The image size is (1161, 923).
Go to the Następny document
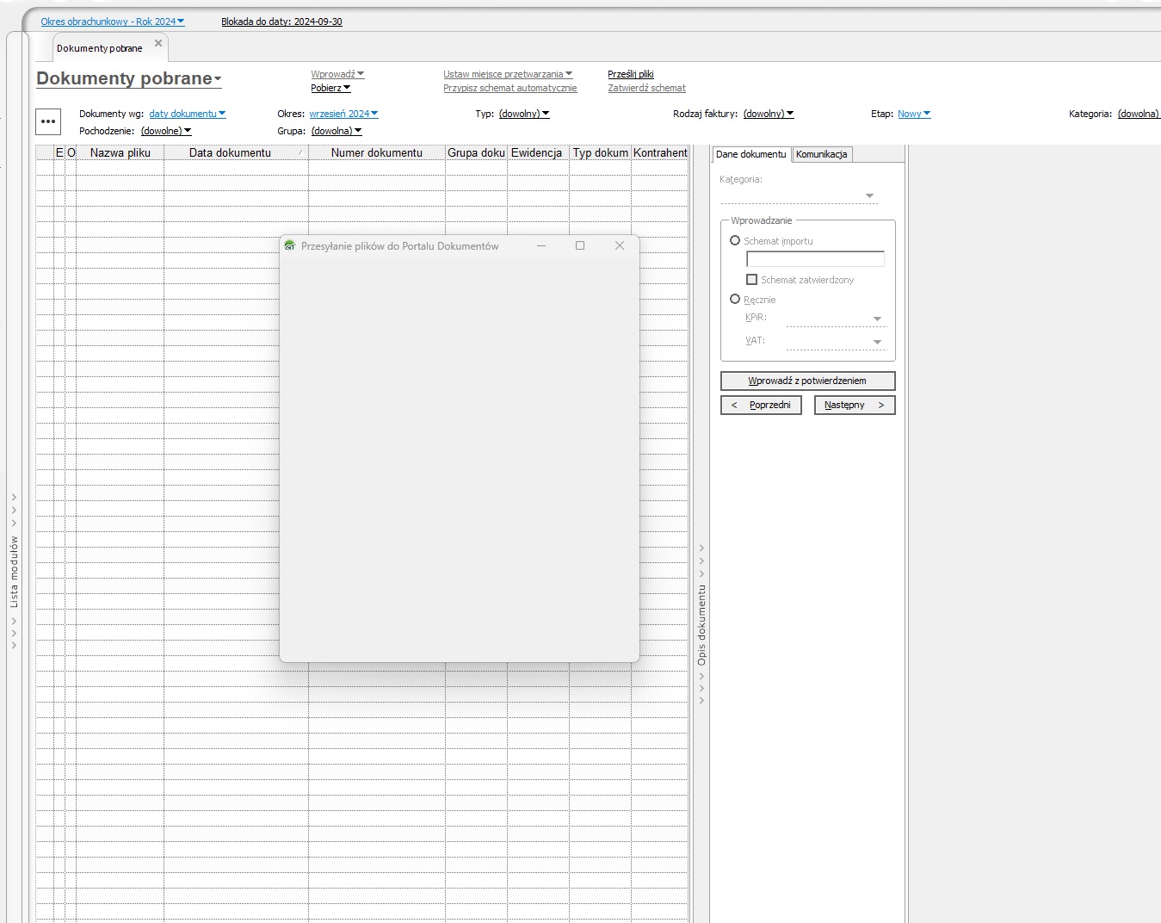[854, 405]
